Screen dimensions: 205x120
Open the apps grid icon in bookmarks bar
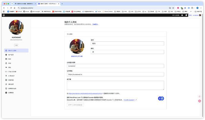pyautogui.click(x=4, y=12)
